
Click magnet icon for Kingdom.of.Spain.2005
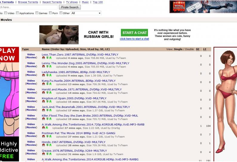tap(43, 102)
